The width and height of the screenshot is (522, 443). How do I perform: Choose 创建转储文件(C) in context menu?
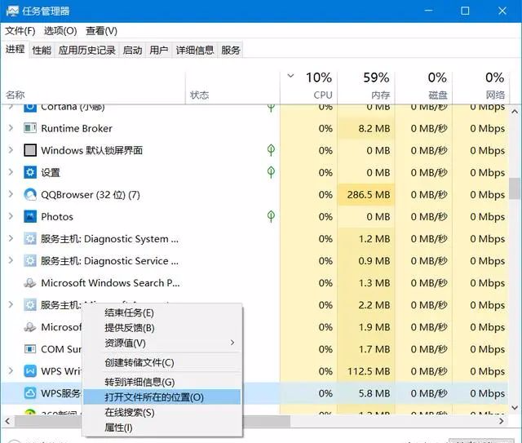(x=161, y=362)
